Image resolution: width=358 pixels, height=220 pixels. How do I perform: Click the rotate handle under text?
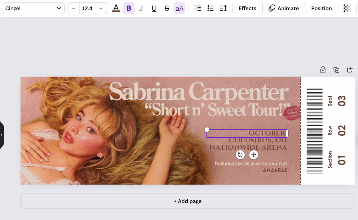click(x=240, y=155)
